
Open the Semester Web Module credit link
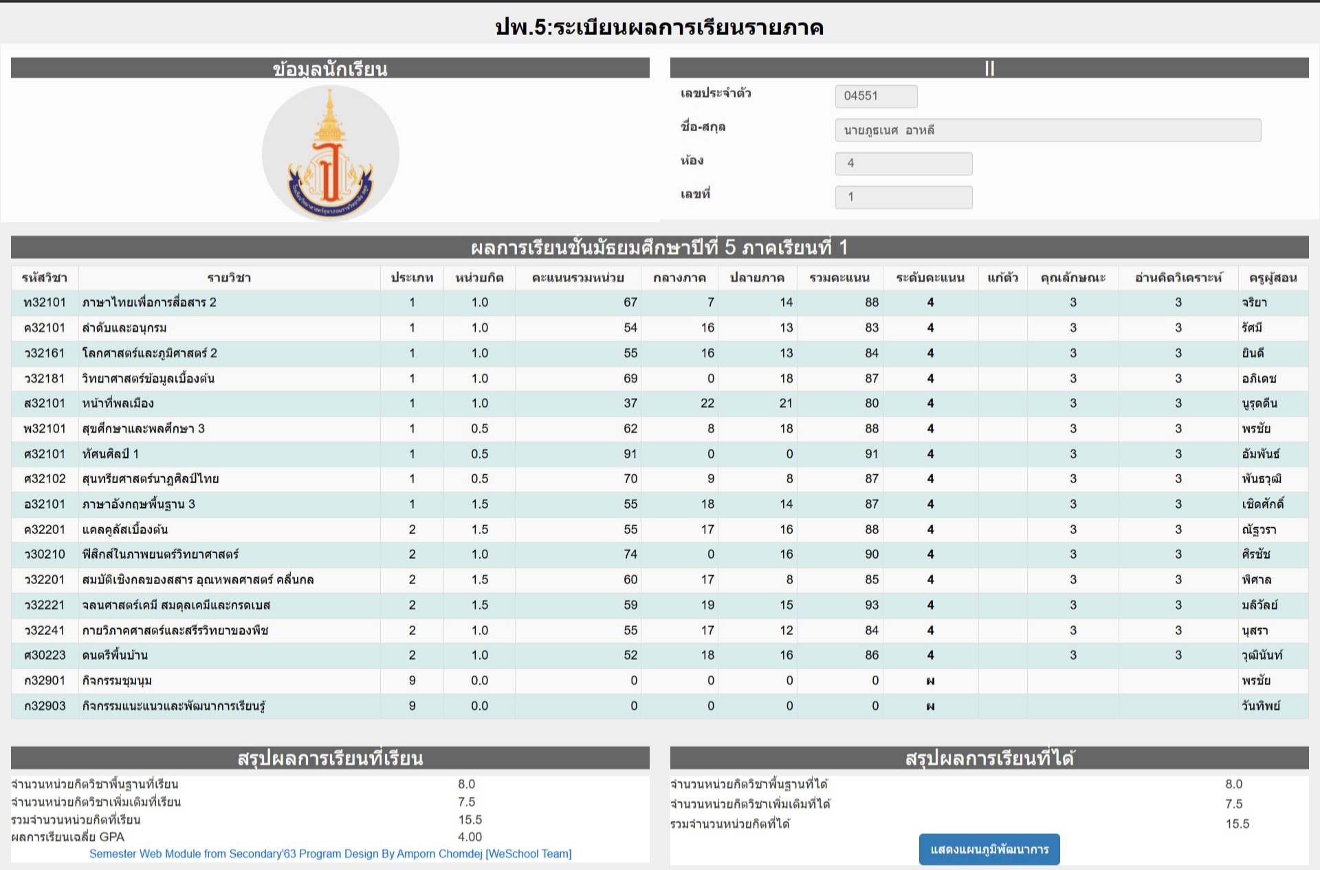coord(330,854)
